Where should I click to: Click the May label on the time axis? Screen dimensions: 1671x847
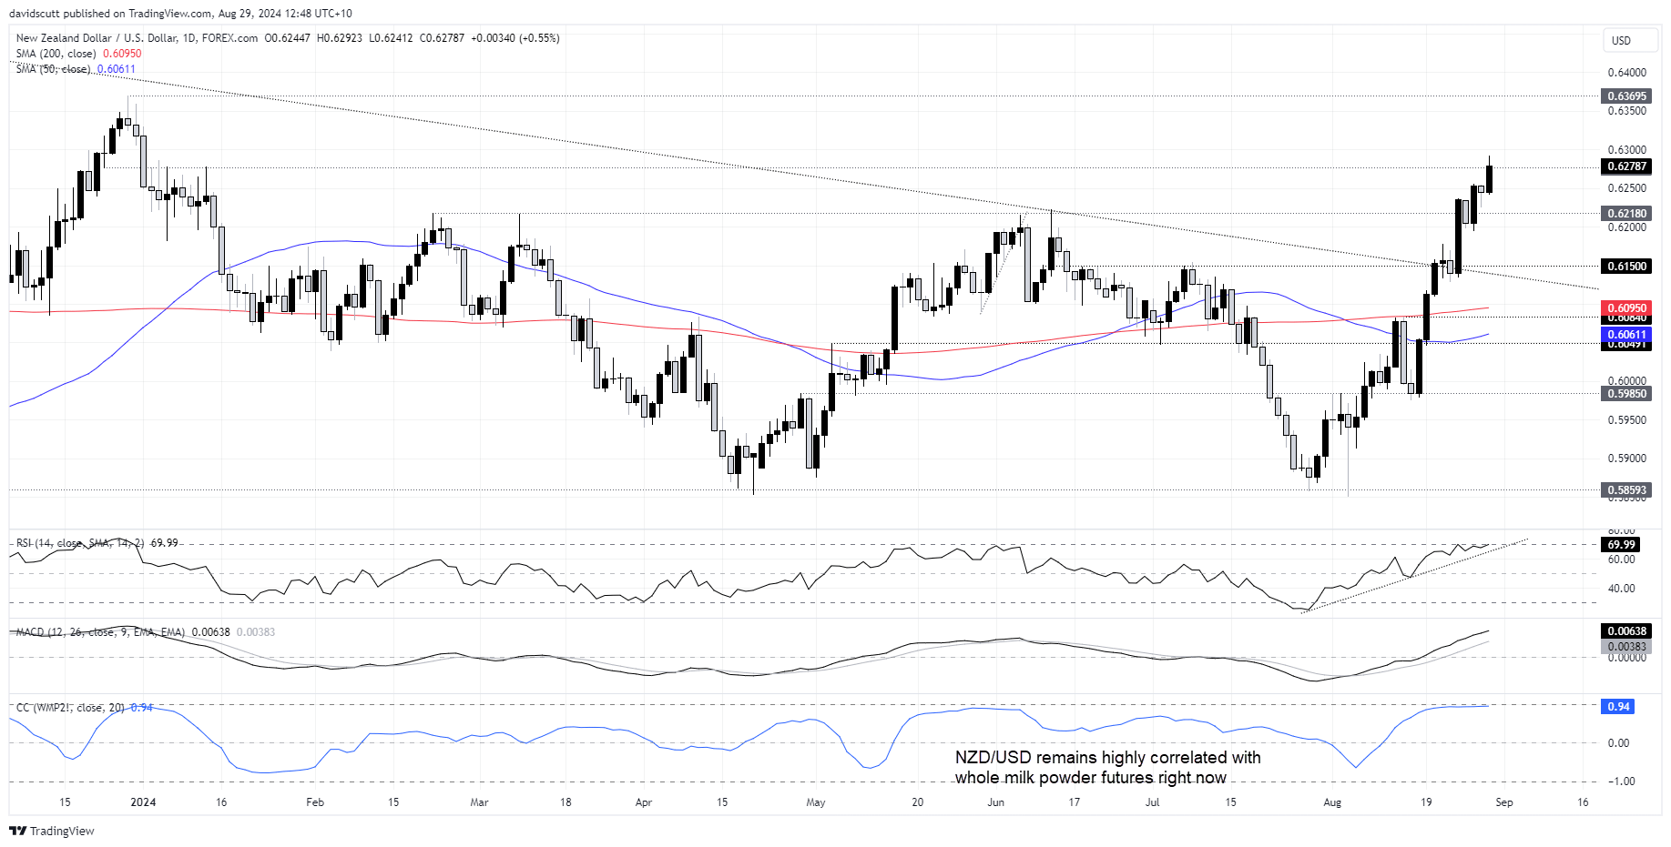(x=816, y=802)
